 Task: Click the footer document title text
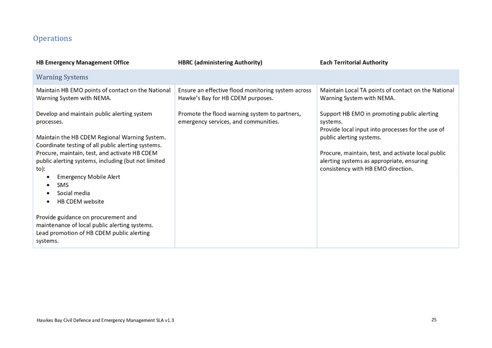[105, 320]
